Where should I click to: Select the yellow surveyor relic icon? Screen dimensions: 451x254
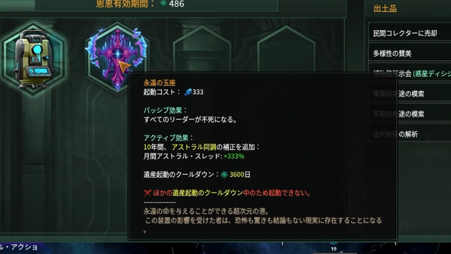33,59
